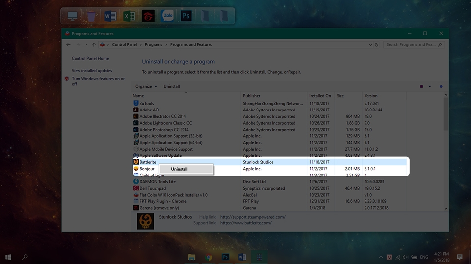Launch Photoshop from the top dock
Image resolution: width=471 pixels, height=264 pixels.
(x=186, y=16)
